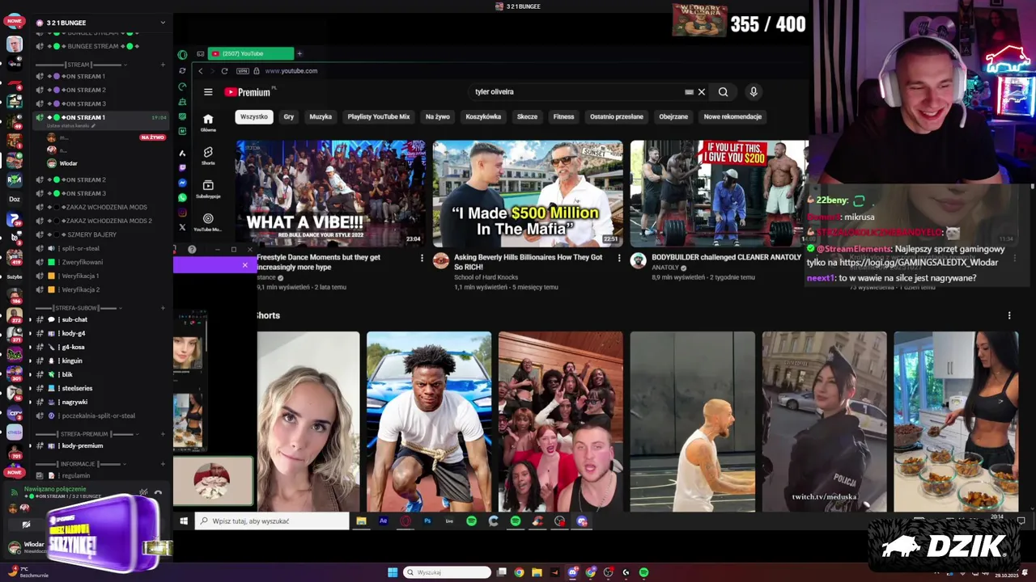Toggle Discord camera button in voice panel
This screenshot has height=582, width=1036.
pos(26,524)
